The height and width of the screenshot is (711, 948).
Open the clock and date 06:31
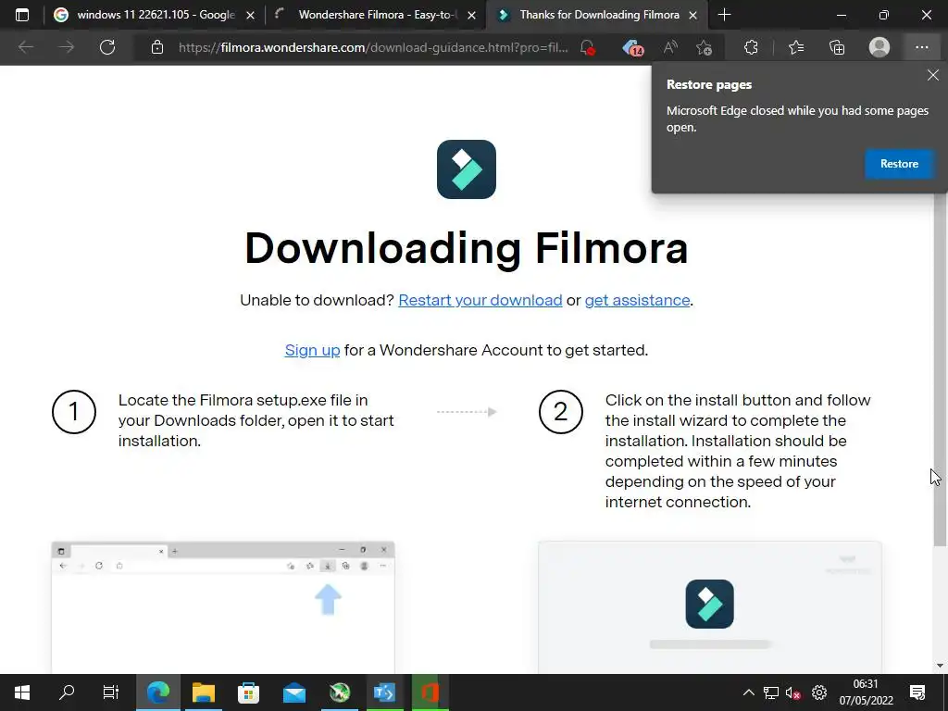[866, 692]
